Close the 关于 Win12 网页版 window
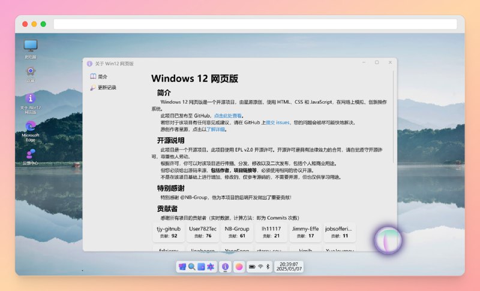 390,62
